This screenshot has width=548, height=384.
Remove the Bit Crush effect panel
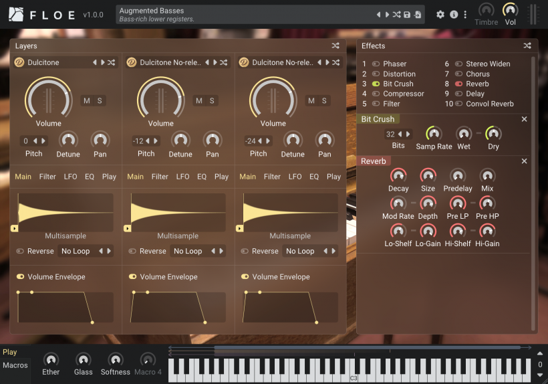[524, 119]
